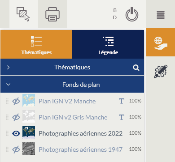Open the hamburger menu
The height and width of the screenshot is (162, 175).
click(x=161, y=15)
